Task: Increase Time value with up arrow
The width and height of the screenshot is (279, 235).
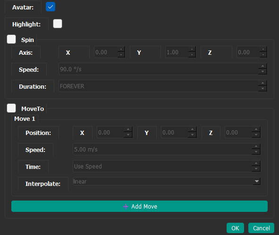Action: click(256, 163)
